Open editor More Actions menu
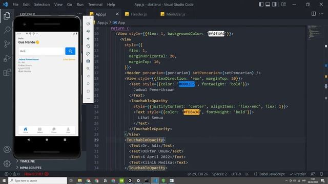328x184 pixels. click(321, 14)
